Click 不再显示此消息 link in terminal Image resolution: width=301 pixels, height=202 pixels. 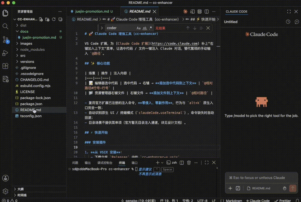[x=150, y=174]
